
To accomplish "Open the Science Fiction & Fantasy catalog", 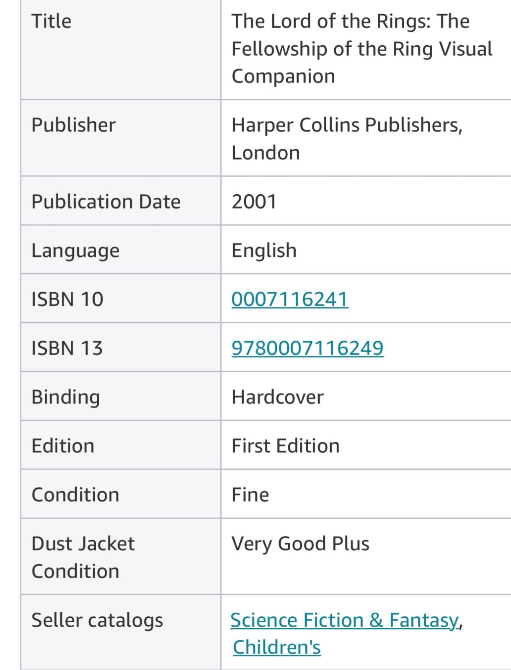I will pyautogui.click(x=344, y=620).
